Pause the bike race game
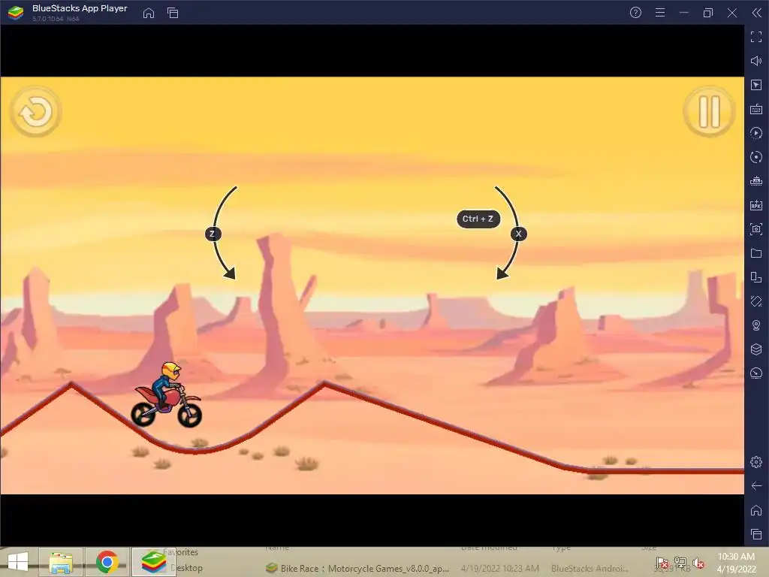The width and height of the screenshot is (769, 577). (709, 112)
